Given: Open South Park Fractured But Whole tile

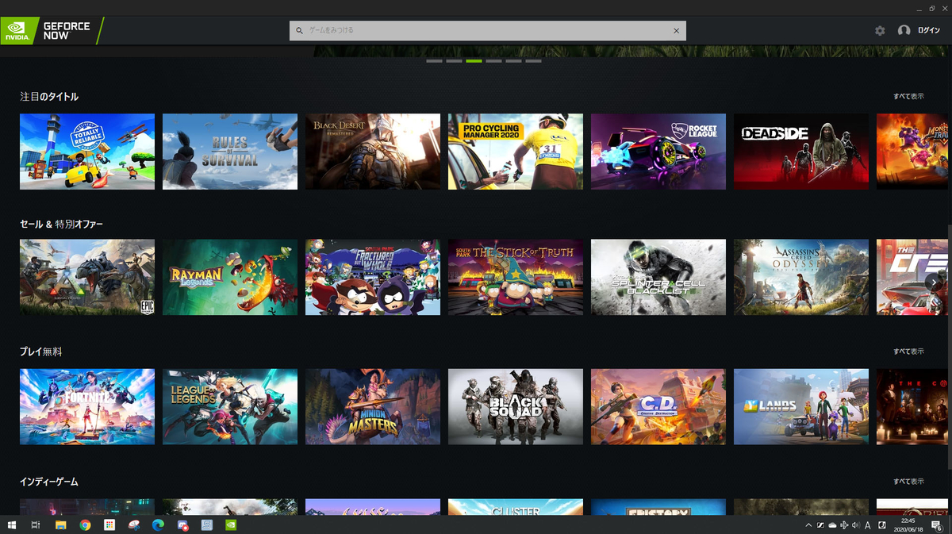Looking at the screenshot, I should (x=373, y=278).
